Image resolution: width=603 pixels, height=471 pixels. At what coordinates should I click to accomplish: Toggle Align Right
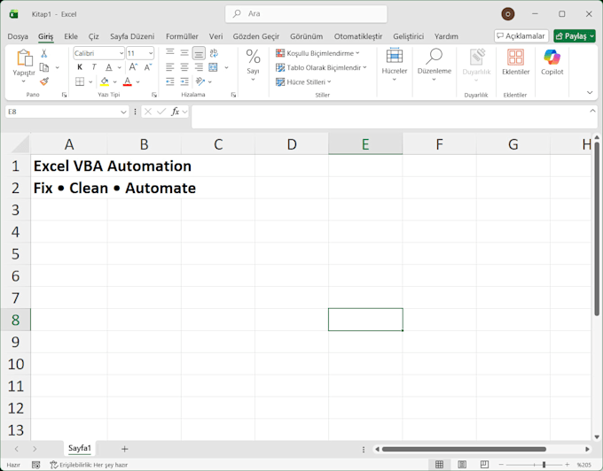pyautogui.click(x=199, y=67)
